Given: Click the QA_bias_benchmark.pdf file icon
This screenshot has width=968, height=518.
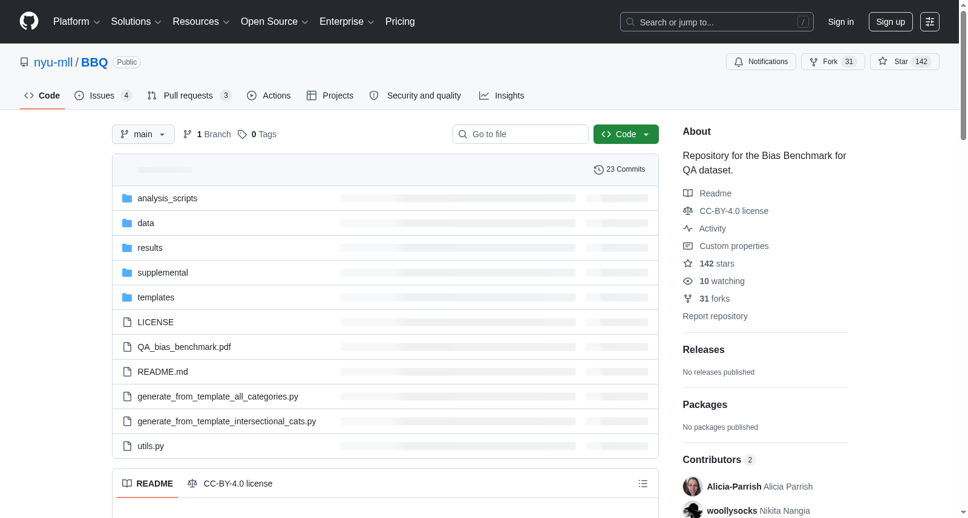Looking at the screenshot, I should coord(127,347).
